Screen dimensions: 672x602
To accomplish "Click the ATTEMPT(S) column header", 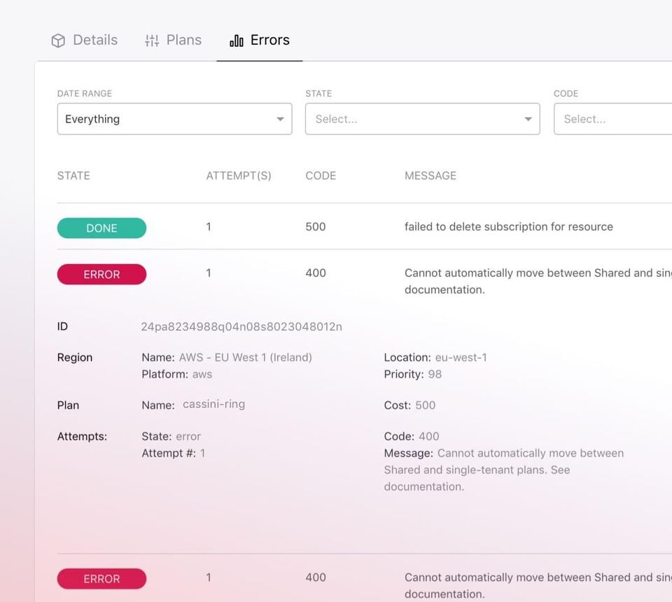I will (239, 175).
